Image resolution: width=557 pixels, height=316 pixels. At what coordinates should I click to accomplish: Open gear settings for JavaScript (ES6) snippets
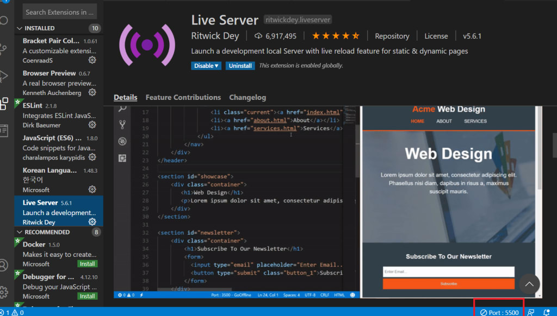click(92, 157)
